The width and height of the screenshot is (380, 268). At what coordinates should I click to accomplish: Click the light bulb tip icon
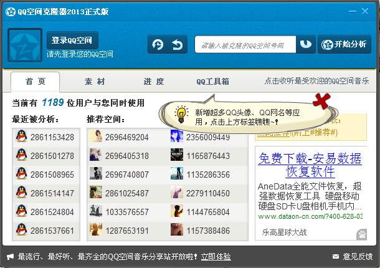pos(181,114)
